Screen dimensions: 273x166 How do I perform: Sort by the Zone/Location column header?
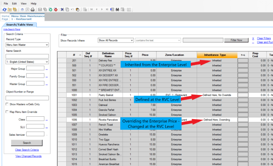(x=177, y=55)
